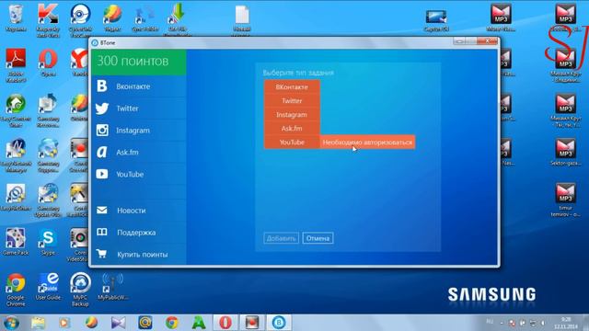Open MyPublicWiFi desktop shortcut
Viewport: 589px width, 331px height.
(x=112, y=287)
